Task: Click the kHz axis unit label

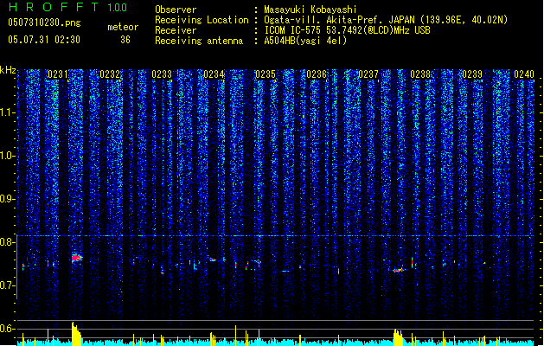Action: pos(8,70)
